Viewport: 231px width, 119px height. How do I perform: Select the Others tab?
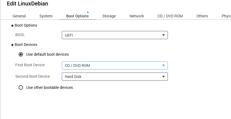[202, 16]
